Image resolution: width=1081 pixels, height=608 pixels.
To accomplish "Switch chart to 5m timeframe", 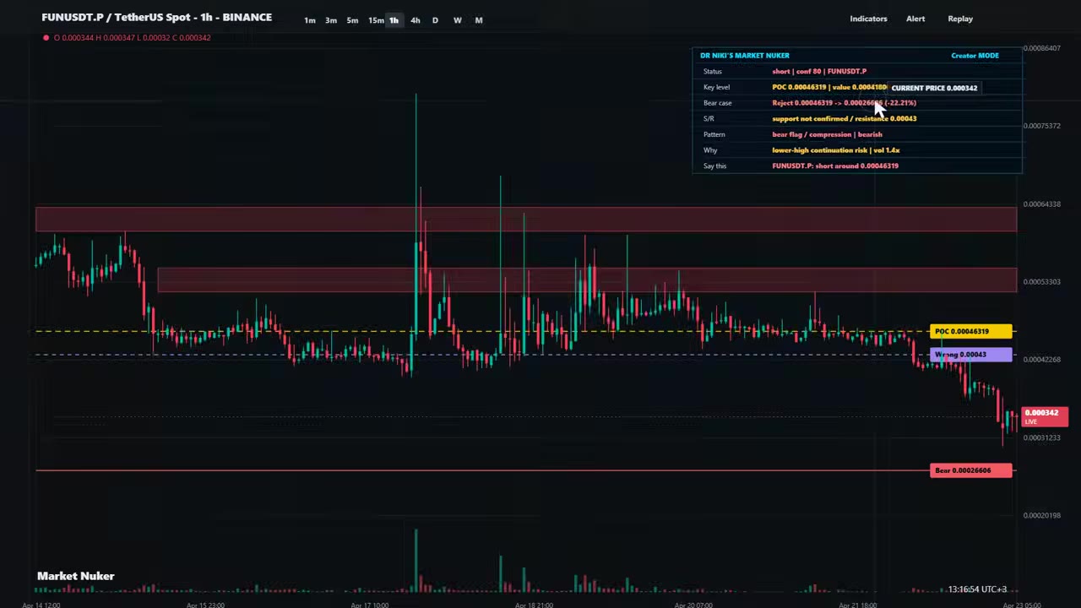I will pos(352,20).
